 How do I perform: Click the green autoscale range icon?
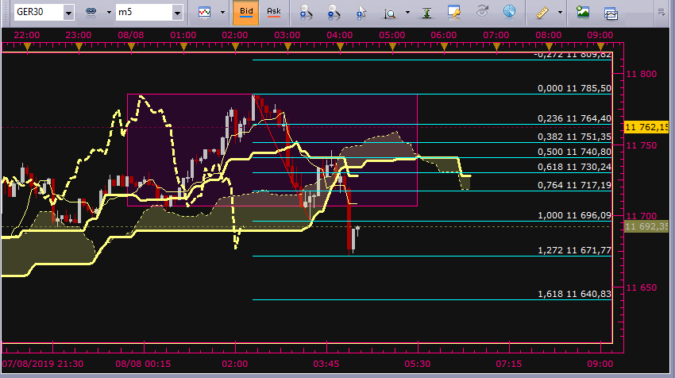(x=426, y=13)
